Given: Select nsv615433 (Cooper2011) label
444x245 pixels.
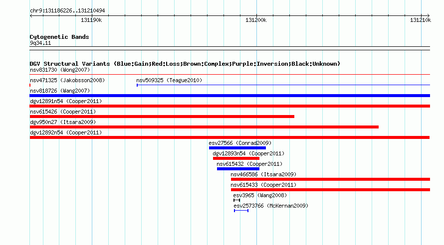Looking at the screenshot, I should [263, 185].
